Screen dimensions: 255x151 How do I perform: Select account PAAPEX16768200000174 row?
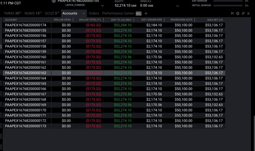[114, 25]
